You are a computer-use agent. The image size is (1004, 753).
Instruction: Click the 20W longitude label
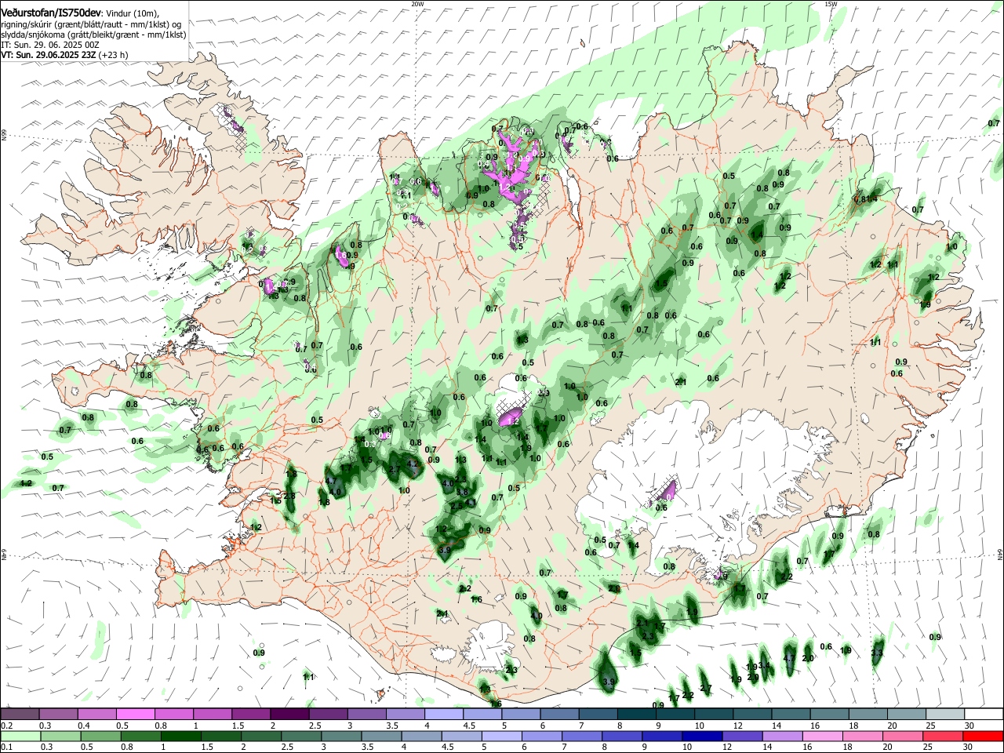click(417, 3)
